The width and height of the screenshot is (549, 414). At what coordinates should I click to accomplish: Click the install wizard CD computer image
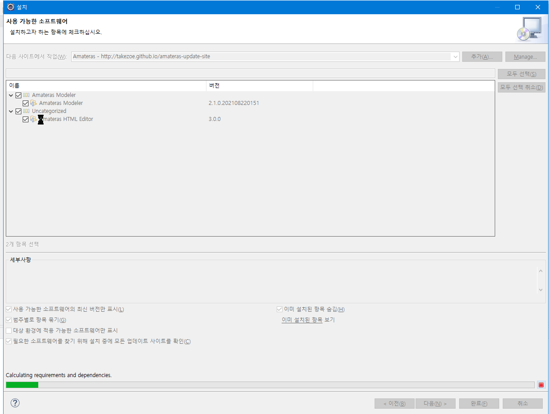pyautogui.click(x=529, y=28)
